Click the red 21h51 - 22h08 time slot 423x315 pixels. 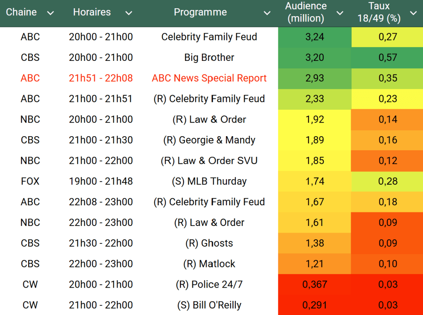click(x=101, y=78)
